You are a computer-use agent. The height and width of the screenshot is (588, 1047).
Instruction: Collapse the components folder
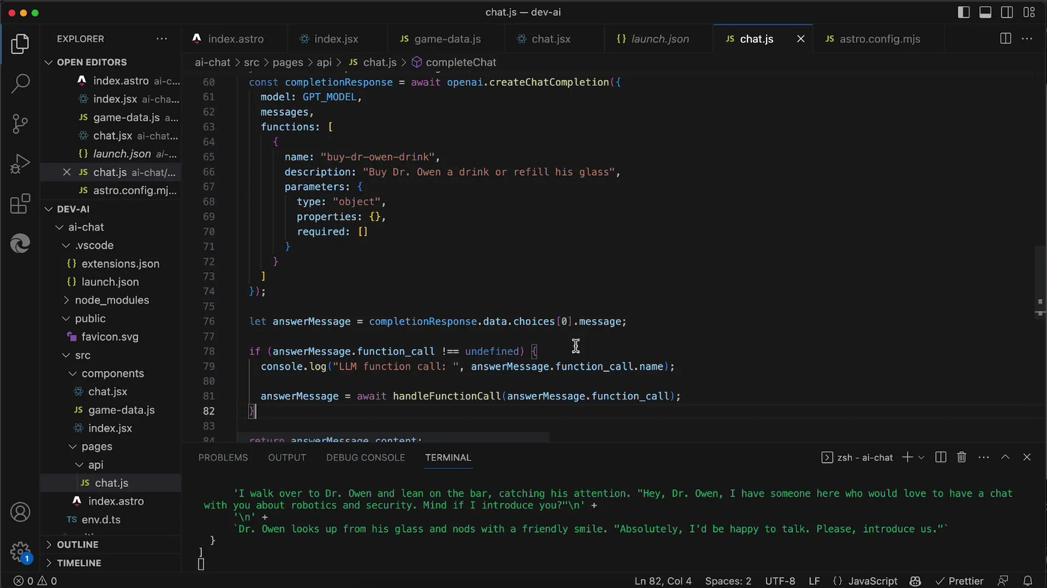coord(112,374)
